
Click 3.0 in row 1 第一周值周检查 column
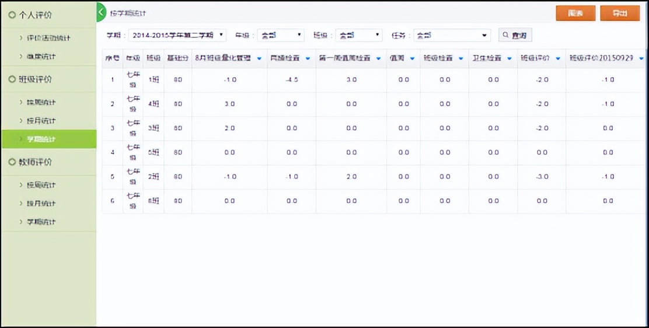point(351,80)
